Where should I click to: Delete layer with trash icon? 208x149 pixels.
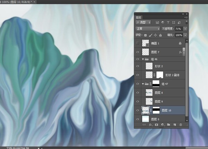181,125
